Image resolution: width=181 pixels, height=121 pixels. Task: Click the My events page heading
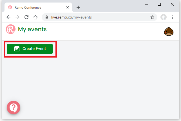(32, 29)
